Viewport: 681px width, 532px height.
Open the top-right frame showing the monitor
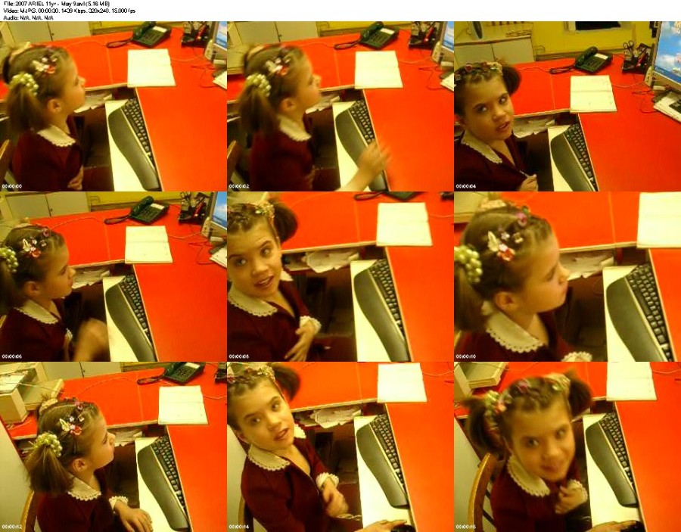pos(567,107)
